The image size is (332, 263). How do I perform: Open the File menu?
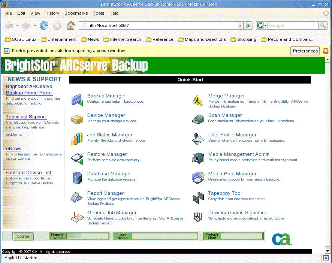coord(8,13)
